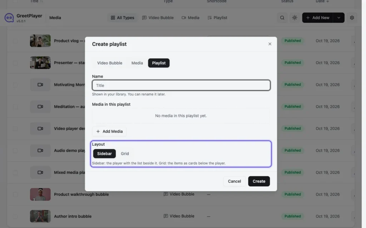Image resolution: width=366 pixels, height=228 pixels.
Task: Open Product walkthrough bubble thumbnail
Action: [40, 194]
